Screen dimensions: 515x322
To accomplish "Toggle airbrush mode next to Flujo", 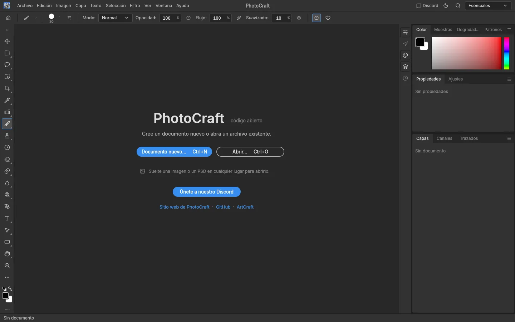I will (x=239, y=18).
